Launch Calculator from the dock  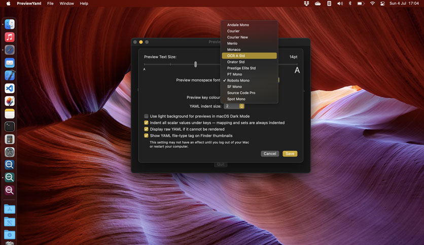(10, 139)
